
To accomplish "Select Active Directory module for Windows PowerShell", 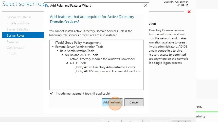I will 102,59.
